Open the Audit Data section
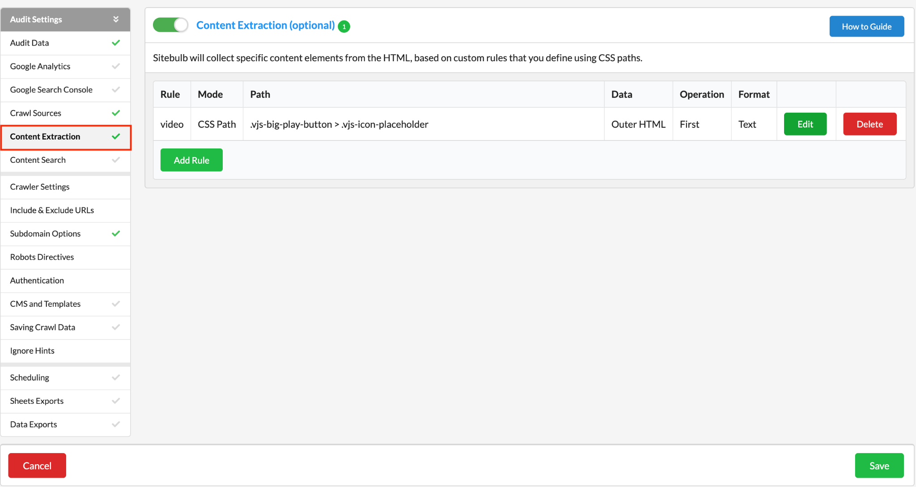Image resolution: width=916 pixels, height=487 pixels. (65, 43)
